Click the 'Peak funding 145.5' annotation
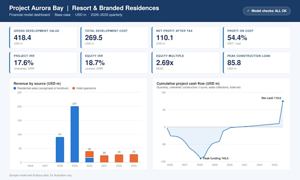 [x=216, y=158]
